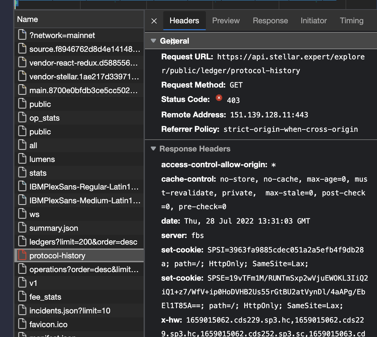The height and width of the screenshot is (337, 377).
Task: Click the cache-control header name
Action: [x=188, y=179]
